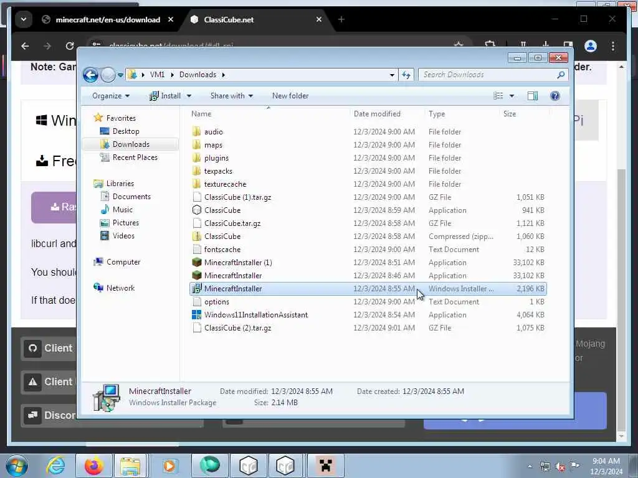The height and width of the screenshot is (478, 638).
Task: Select Network in the navigation pane
Action: [x=120, y=288]
